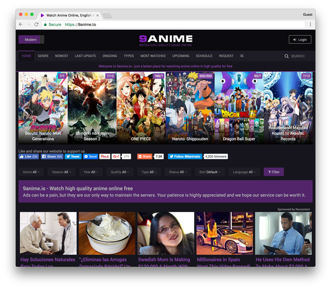Click the browser forward arrow

click(x=29, y=24)
